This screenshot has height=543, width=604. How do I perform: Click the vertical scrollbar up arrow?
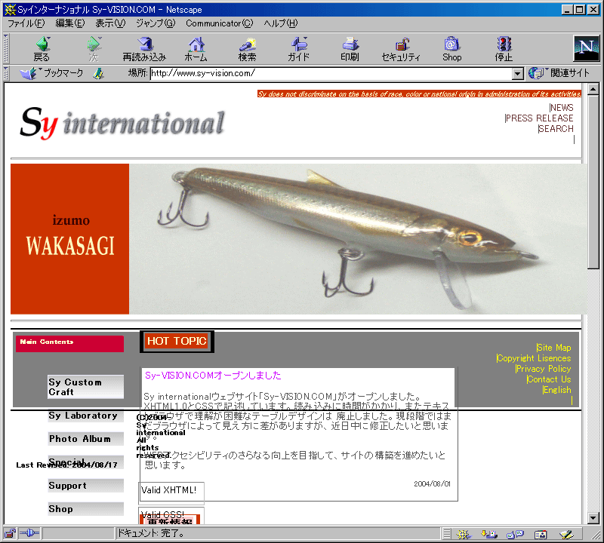(x=593, y=89)
